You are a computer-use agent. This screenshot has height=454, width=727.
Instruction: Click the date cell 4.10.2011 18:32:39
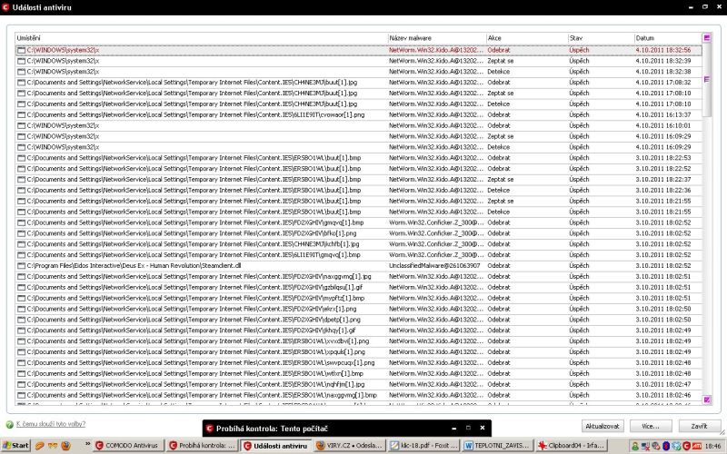[663, 61]
